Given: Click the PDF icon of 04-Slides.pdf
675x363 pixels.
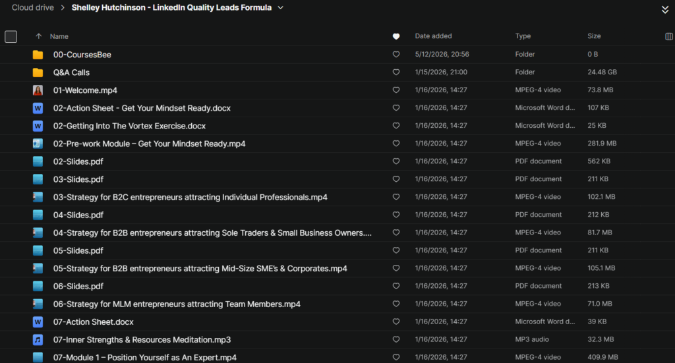Looking at the screenshot, I should pyautogui.click(x=38, y=215).
